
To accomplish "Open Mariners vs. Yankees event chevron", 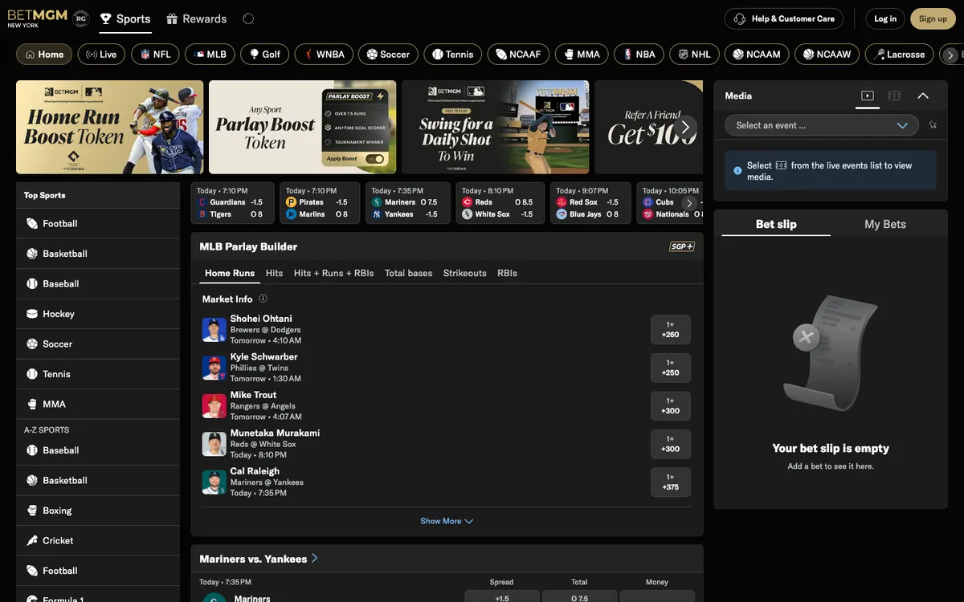I will point(314,558).
